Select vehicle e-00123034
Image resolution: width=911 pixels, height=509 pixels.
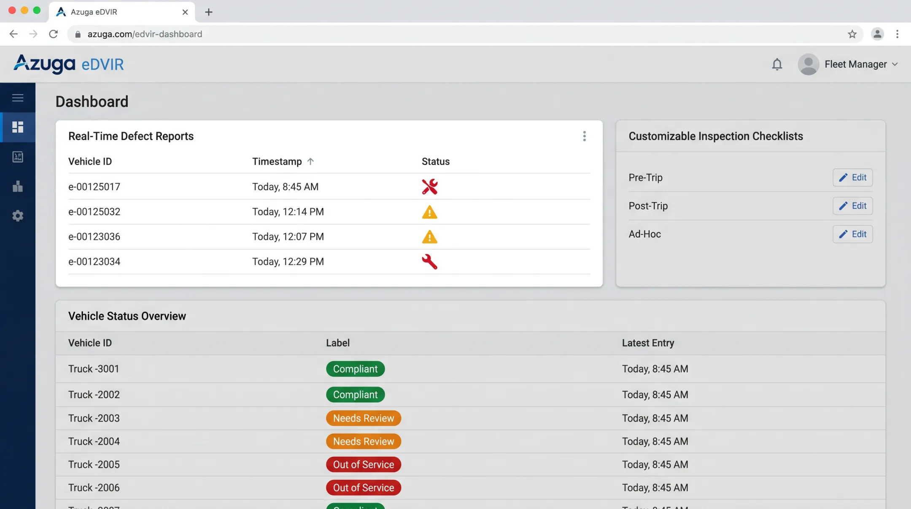[x=94, y=261]
